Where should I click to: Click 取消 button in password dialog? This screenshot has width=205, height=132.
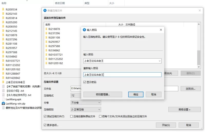153,95
